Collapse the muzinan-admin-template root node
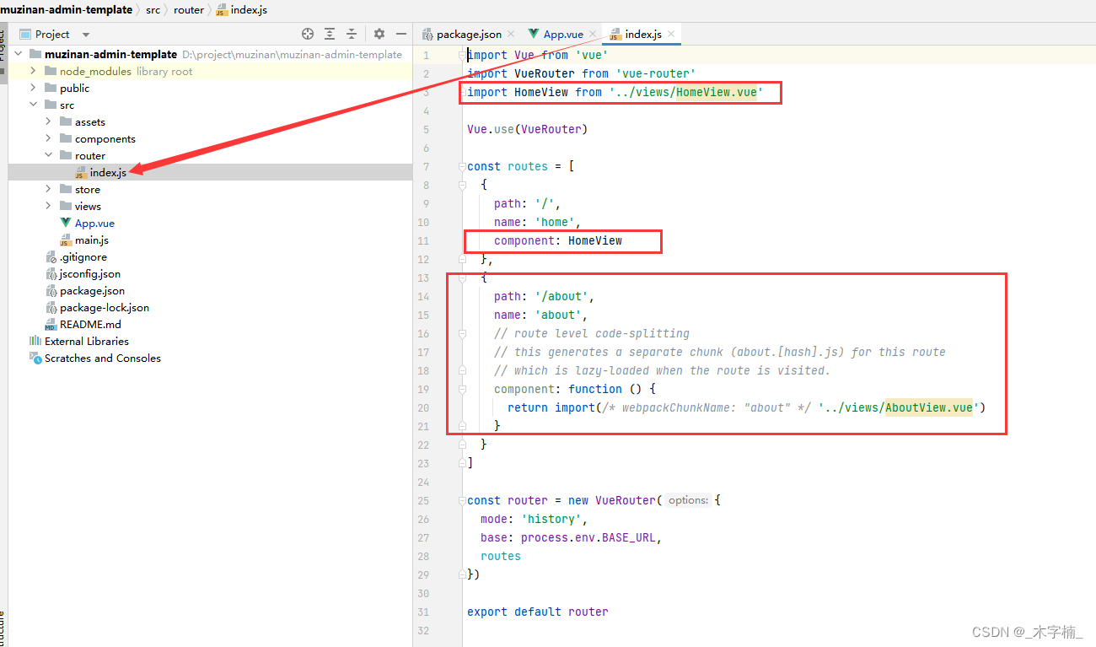The image size is (1096, 647). pyautogui.click(x=18, y=55)
